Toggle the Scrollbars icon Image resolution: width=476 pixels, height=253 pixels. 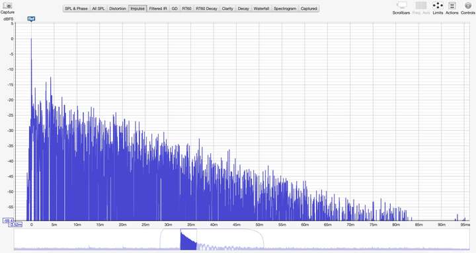coord(401,5)
